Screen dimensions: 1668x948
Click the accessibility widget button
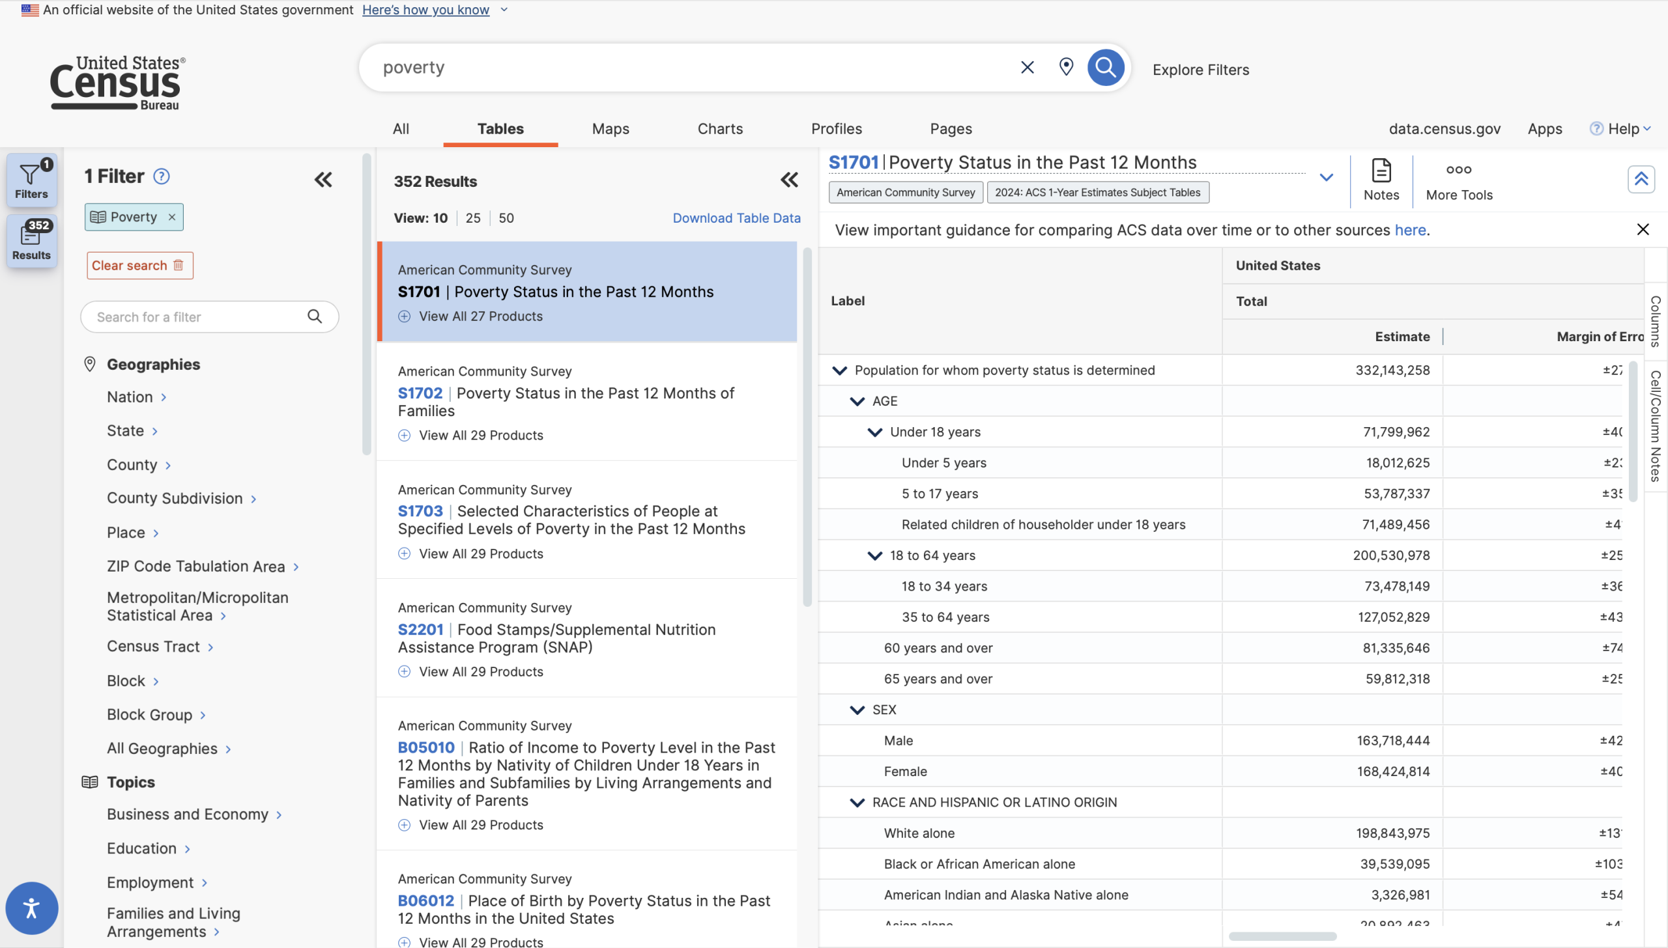tap(31, 908)
